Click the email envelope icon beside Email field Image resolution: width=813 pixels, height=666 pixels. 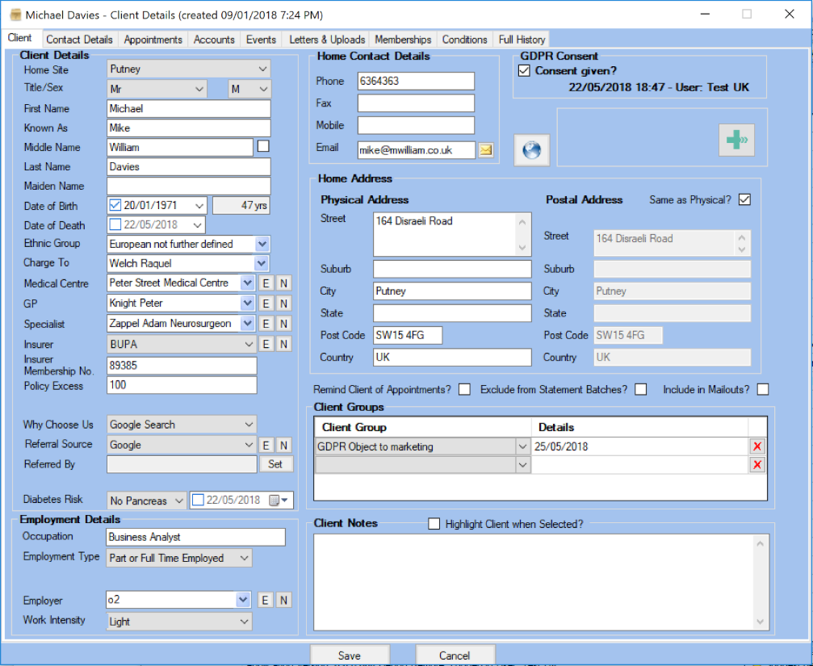pos(486,149)
